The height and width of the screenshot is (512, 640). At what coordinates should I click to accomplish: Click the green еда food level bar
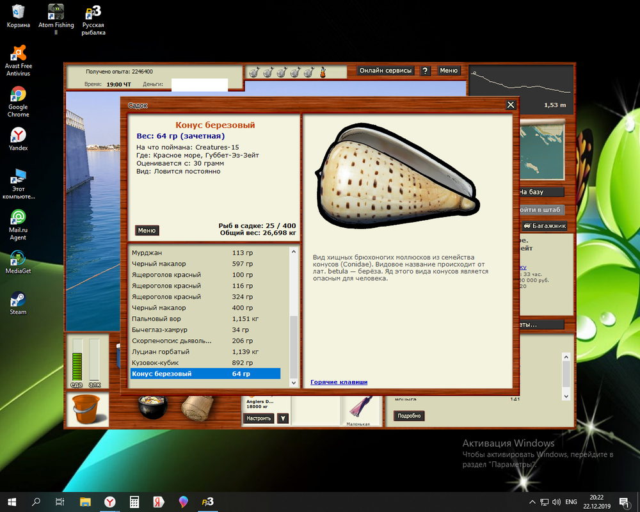pos(77,362)
